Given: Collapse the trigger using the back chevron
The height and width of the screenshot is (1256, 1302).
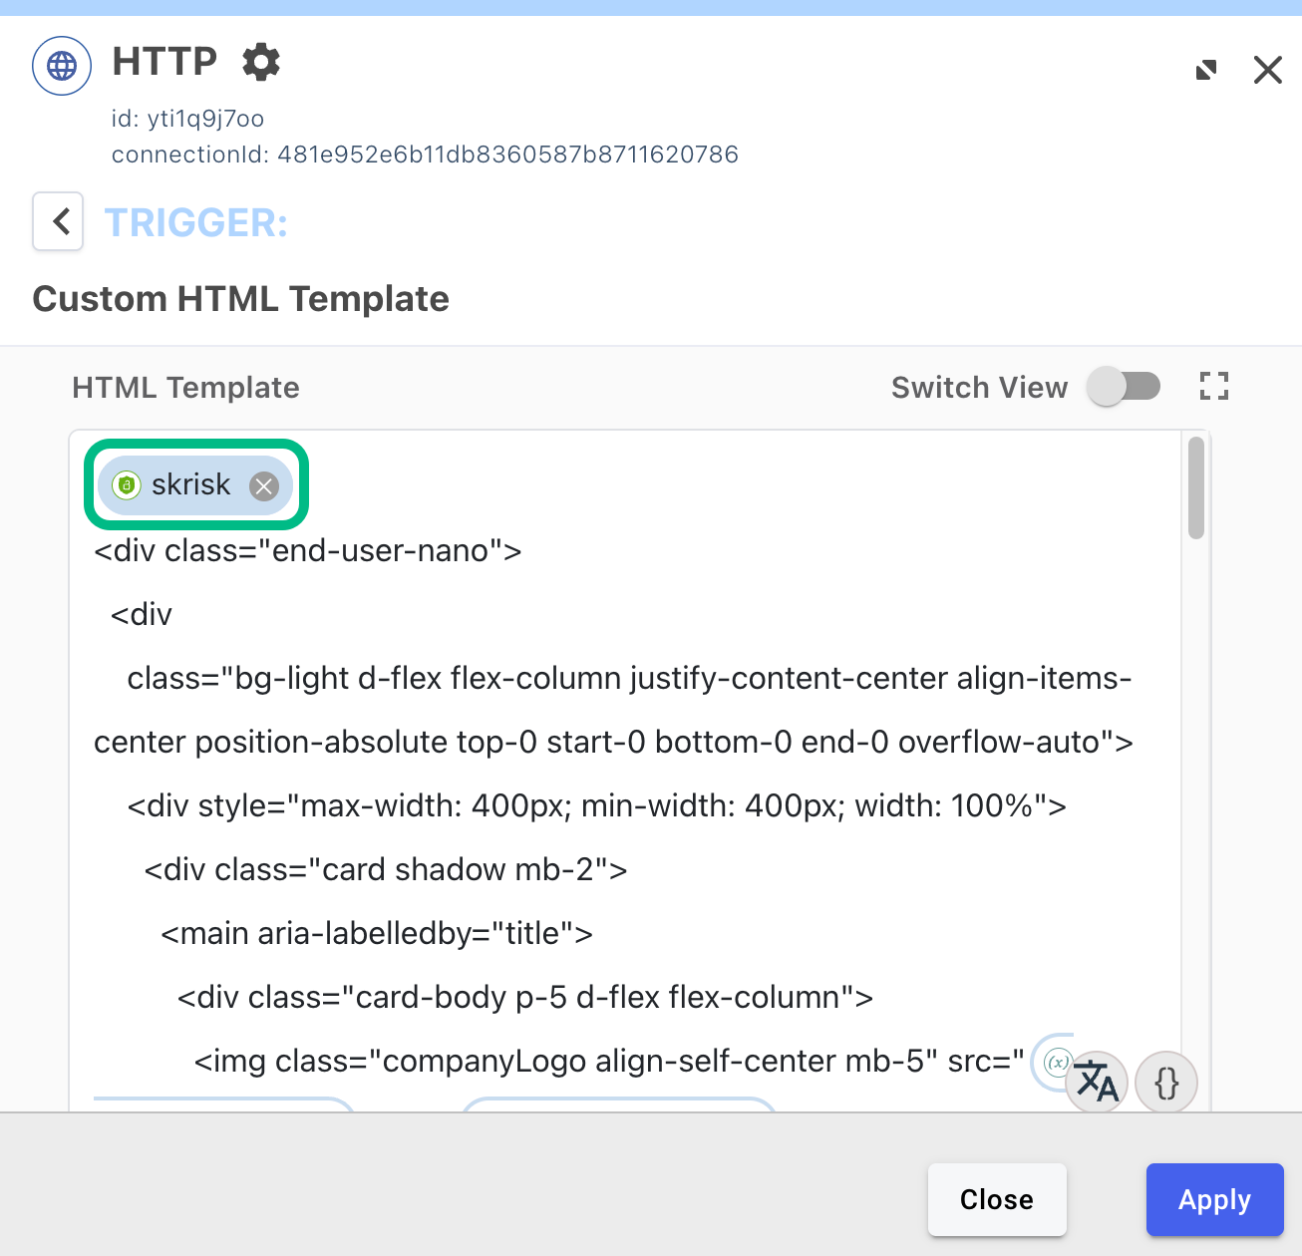Looking at the screenshot, I should point(57,221).
